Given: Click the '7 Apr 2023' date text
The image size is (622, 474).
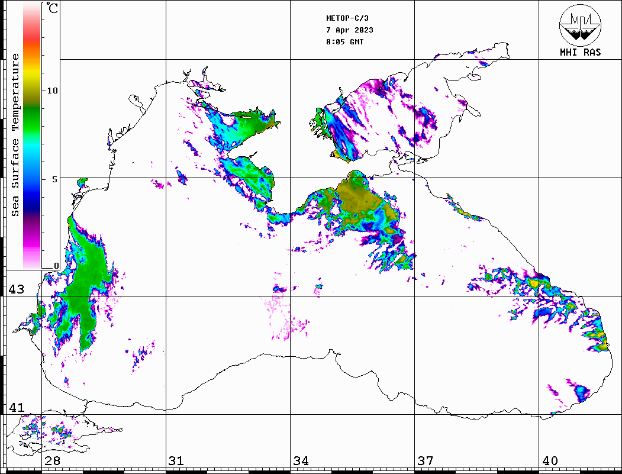Looking at the screenshot, I should click(x=350, y=30).
